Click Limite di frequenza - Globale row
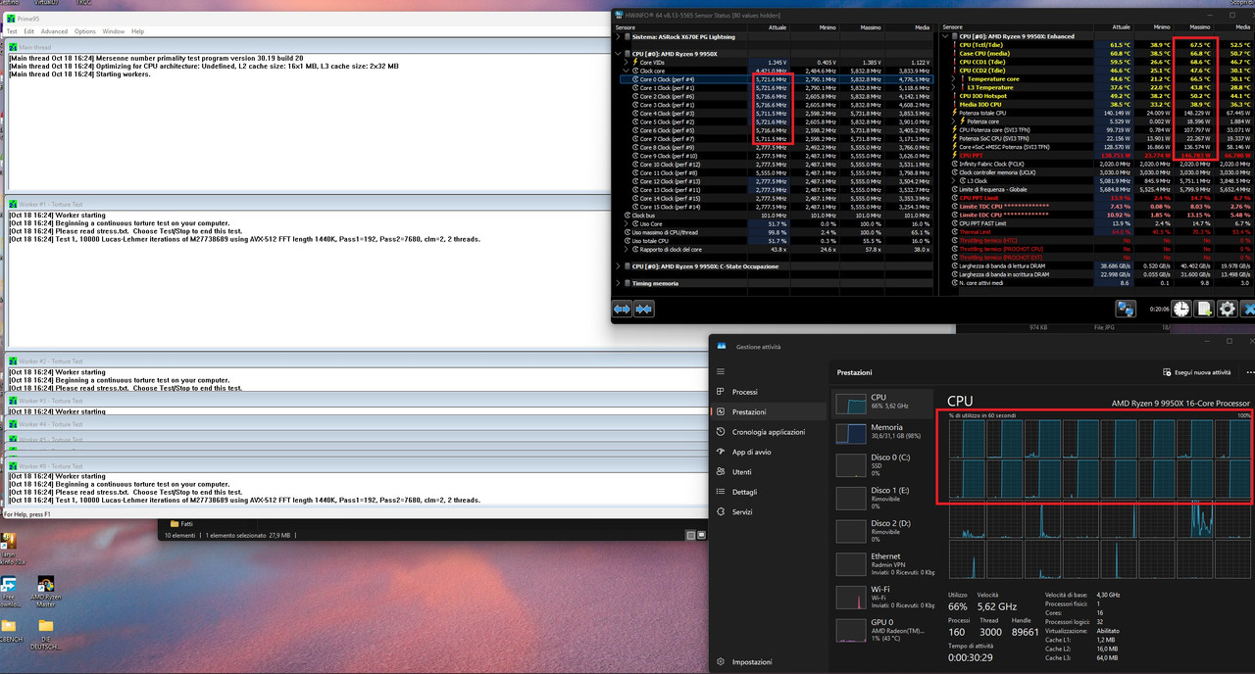This screenshot has width=1255, height=674. tap(1098, 189)
